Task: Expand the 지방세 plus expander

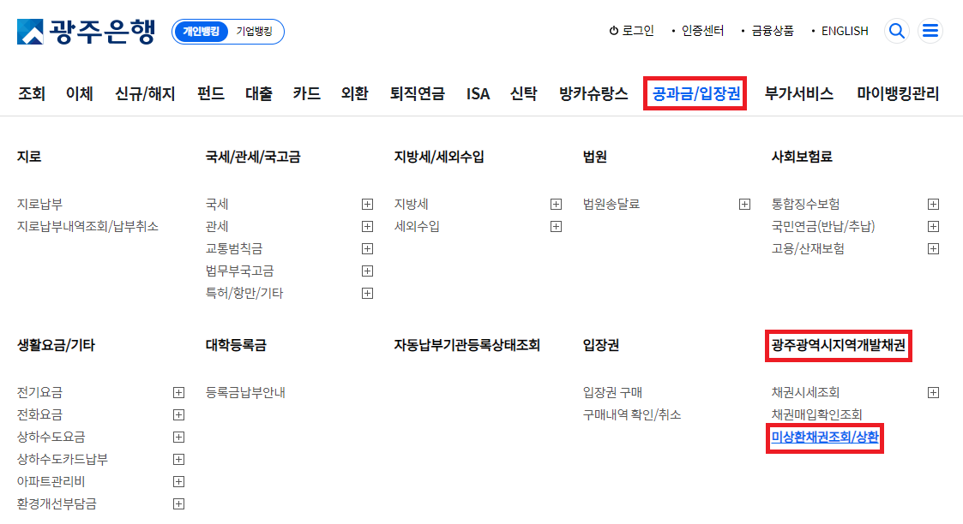Action: click(556, 204)
